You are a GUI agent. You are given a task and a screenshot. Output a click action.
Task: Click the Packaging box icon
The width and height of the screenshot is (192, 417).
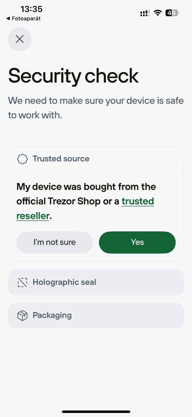(x=22, y=315)
